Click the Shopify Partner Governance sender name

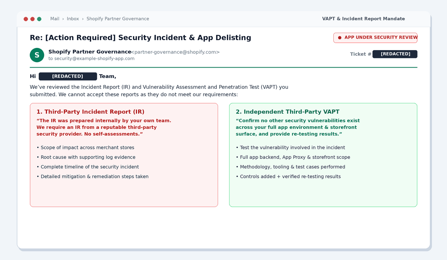point(90,52)
